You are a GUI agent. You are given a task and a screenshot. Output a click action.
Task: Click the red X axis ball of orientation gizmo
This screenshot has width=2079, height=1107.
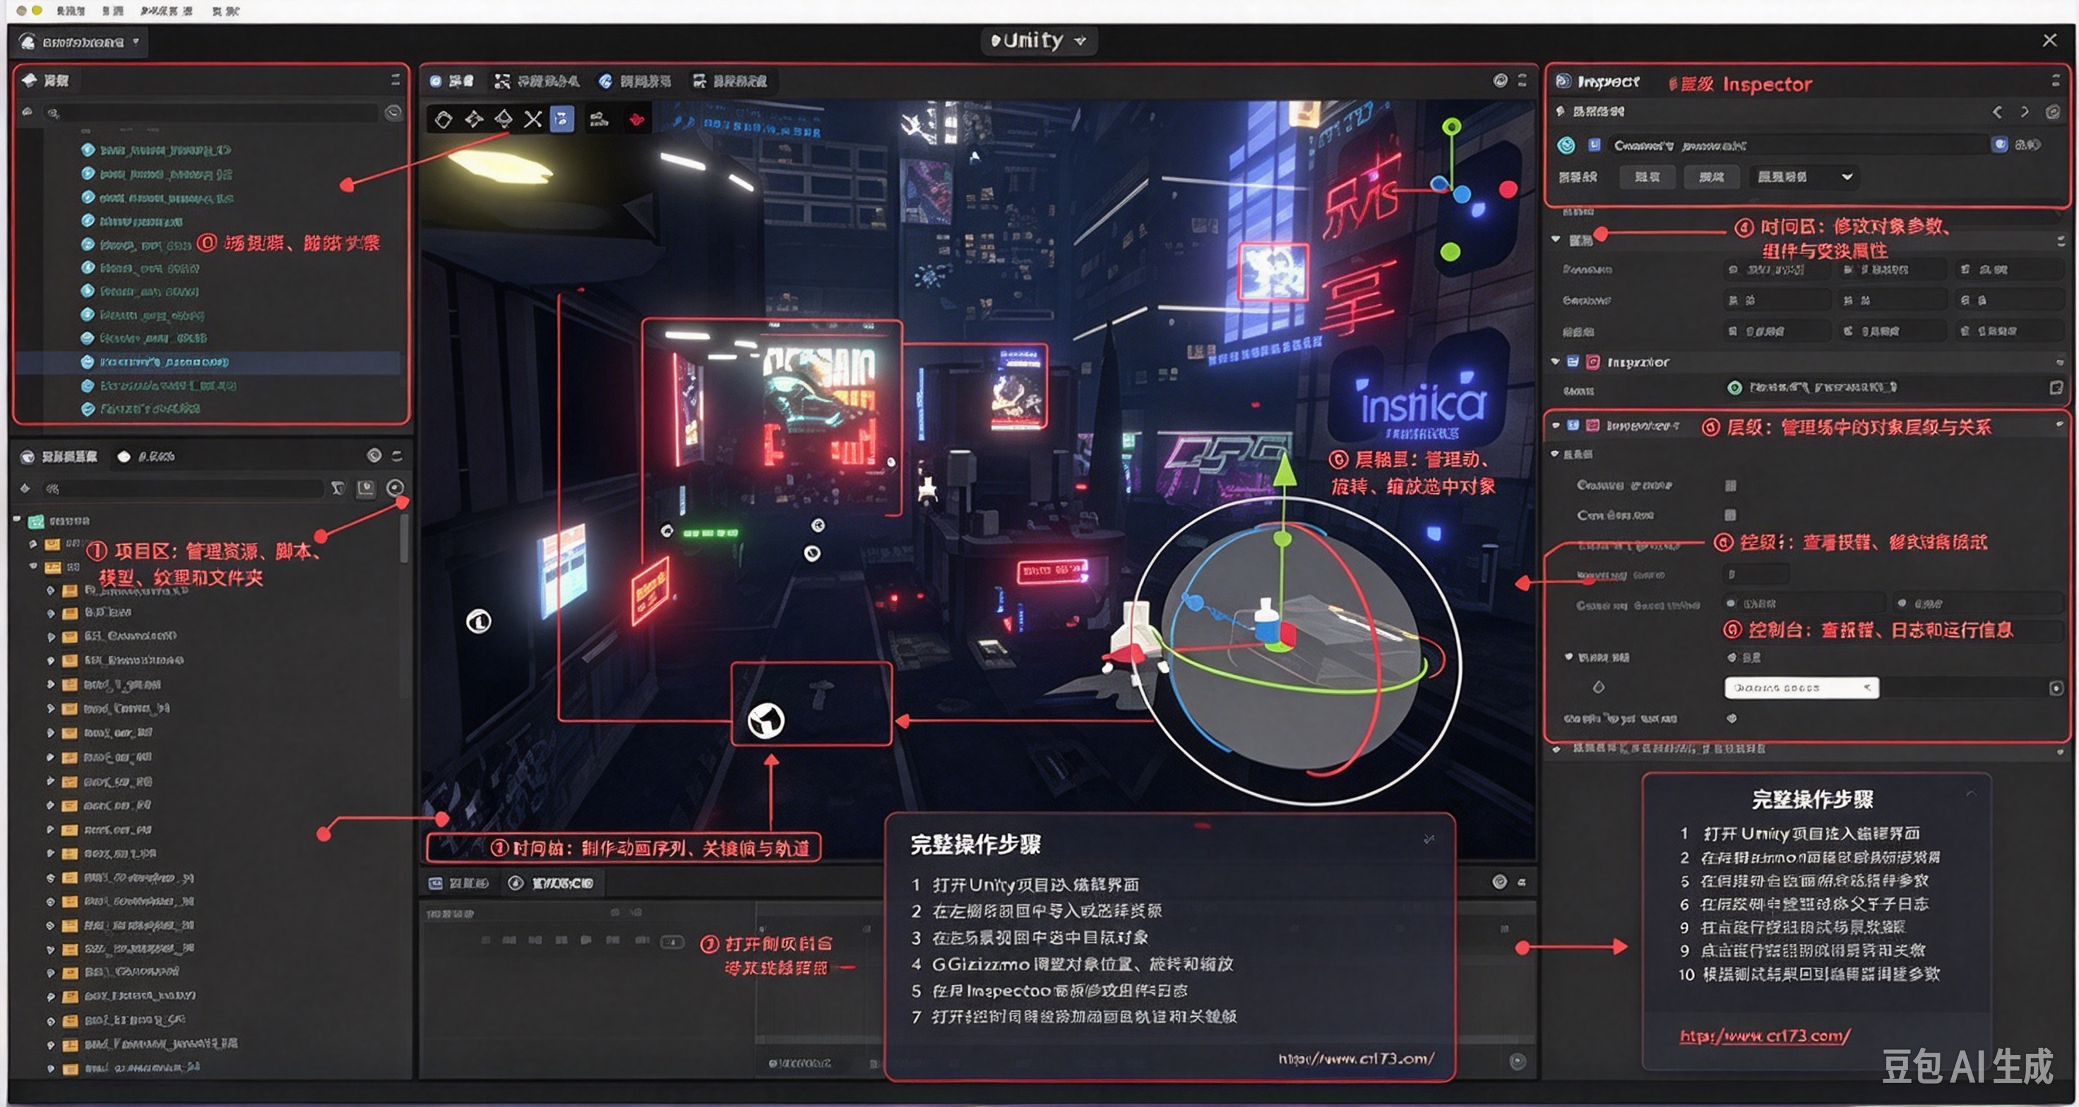pyautogui.click(x=1508, y=189)
